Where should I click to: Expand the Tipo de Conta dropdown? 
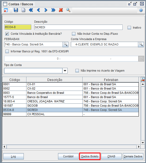(x=65, y=71)
